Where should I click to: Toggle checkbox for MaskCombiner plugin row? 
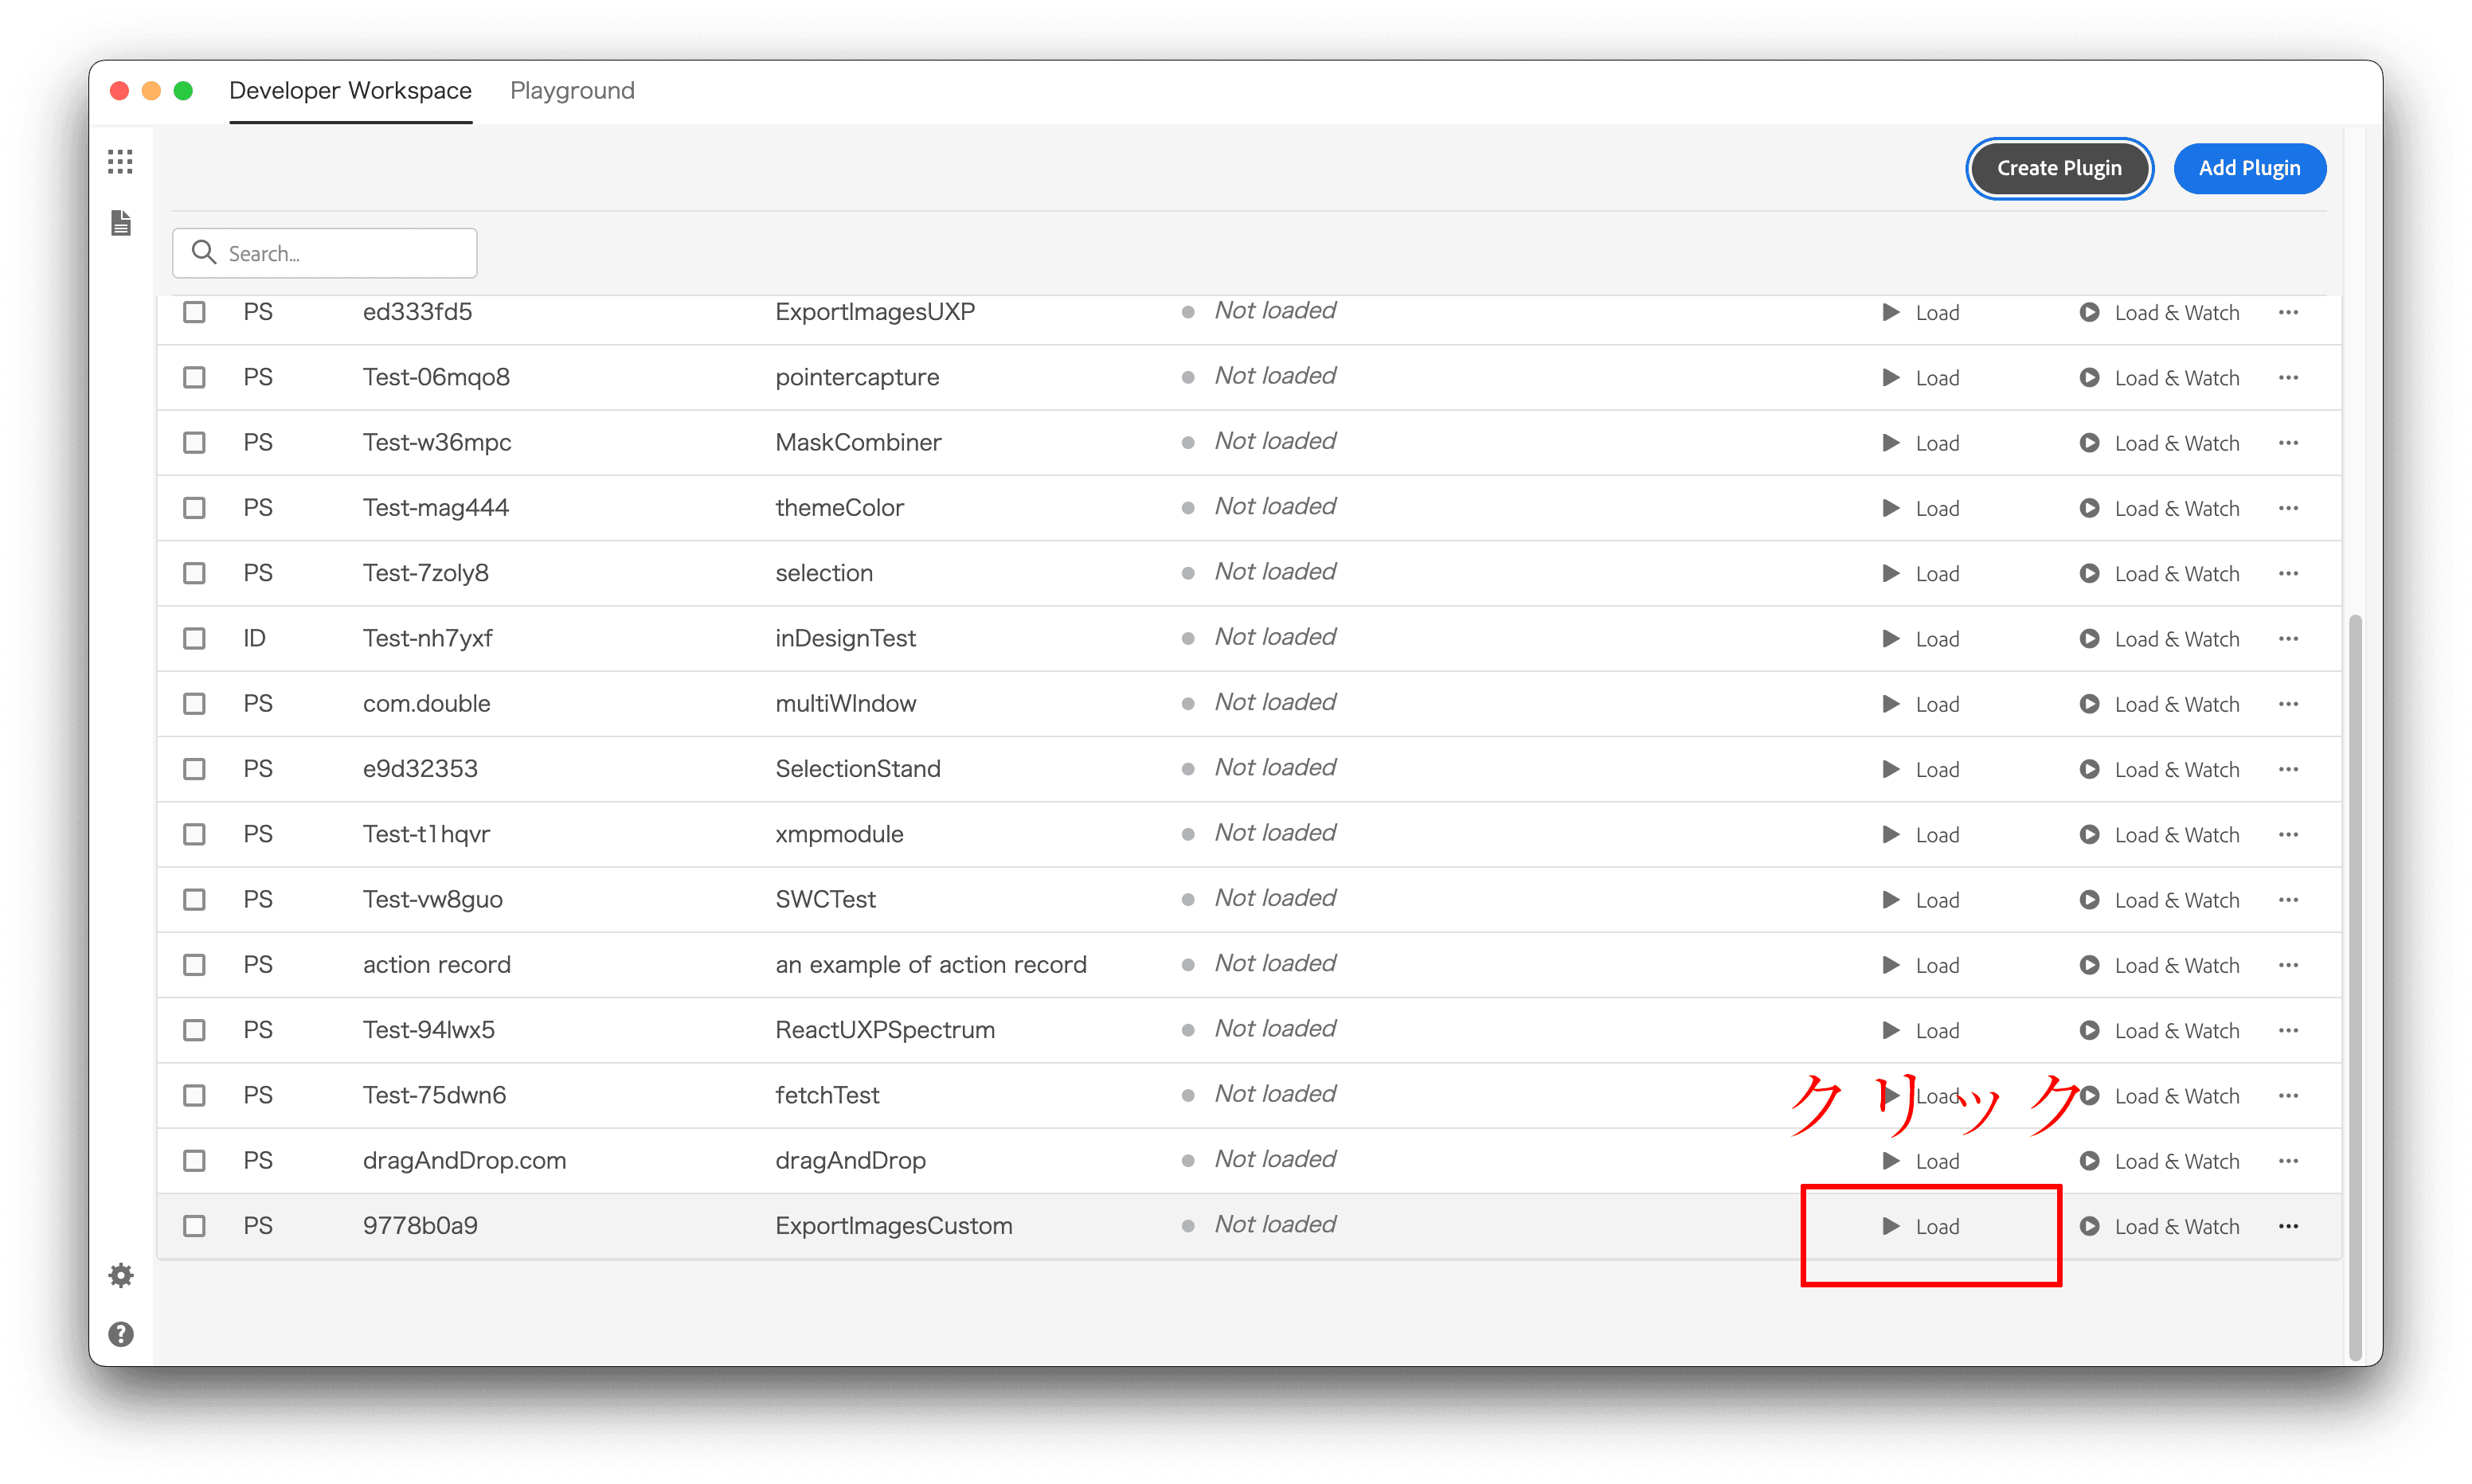point(196,441)
